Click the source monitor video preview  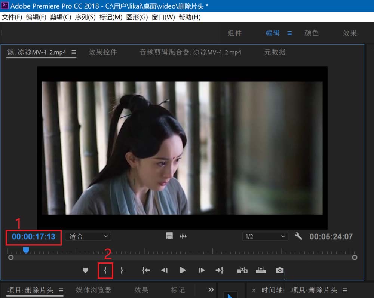[182, 148]
